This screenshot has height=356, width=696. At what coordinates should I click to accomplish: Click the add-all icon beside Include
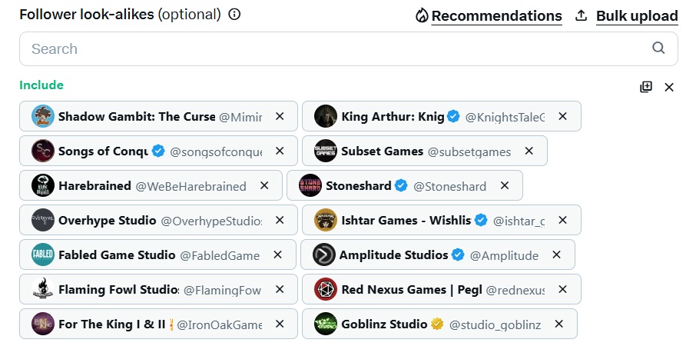pyautogui.click(x=646, y=87)
